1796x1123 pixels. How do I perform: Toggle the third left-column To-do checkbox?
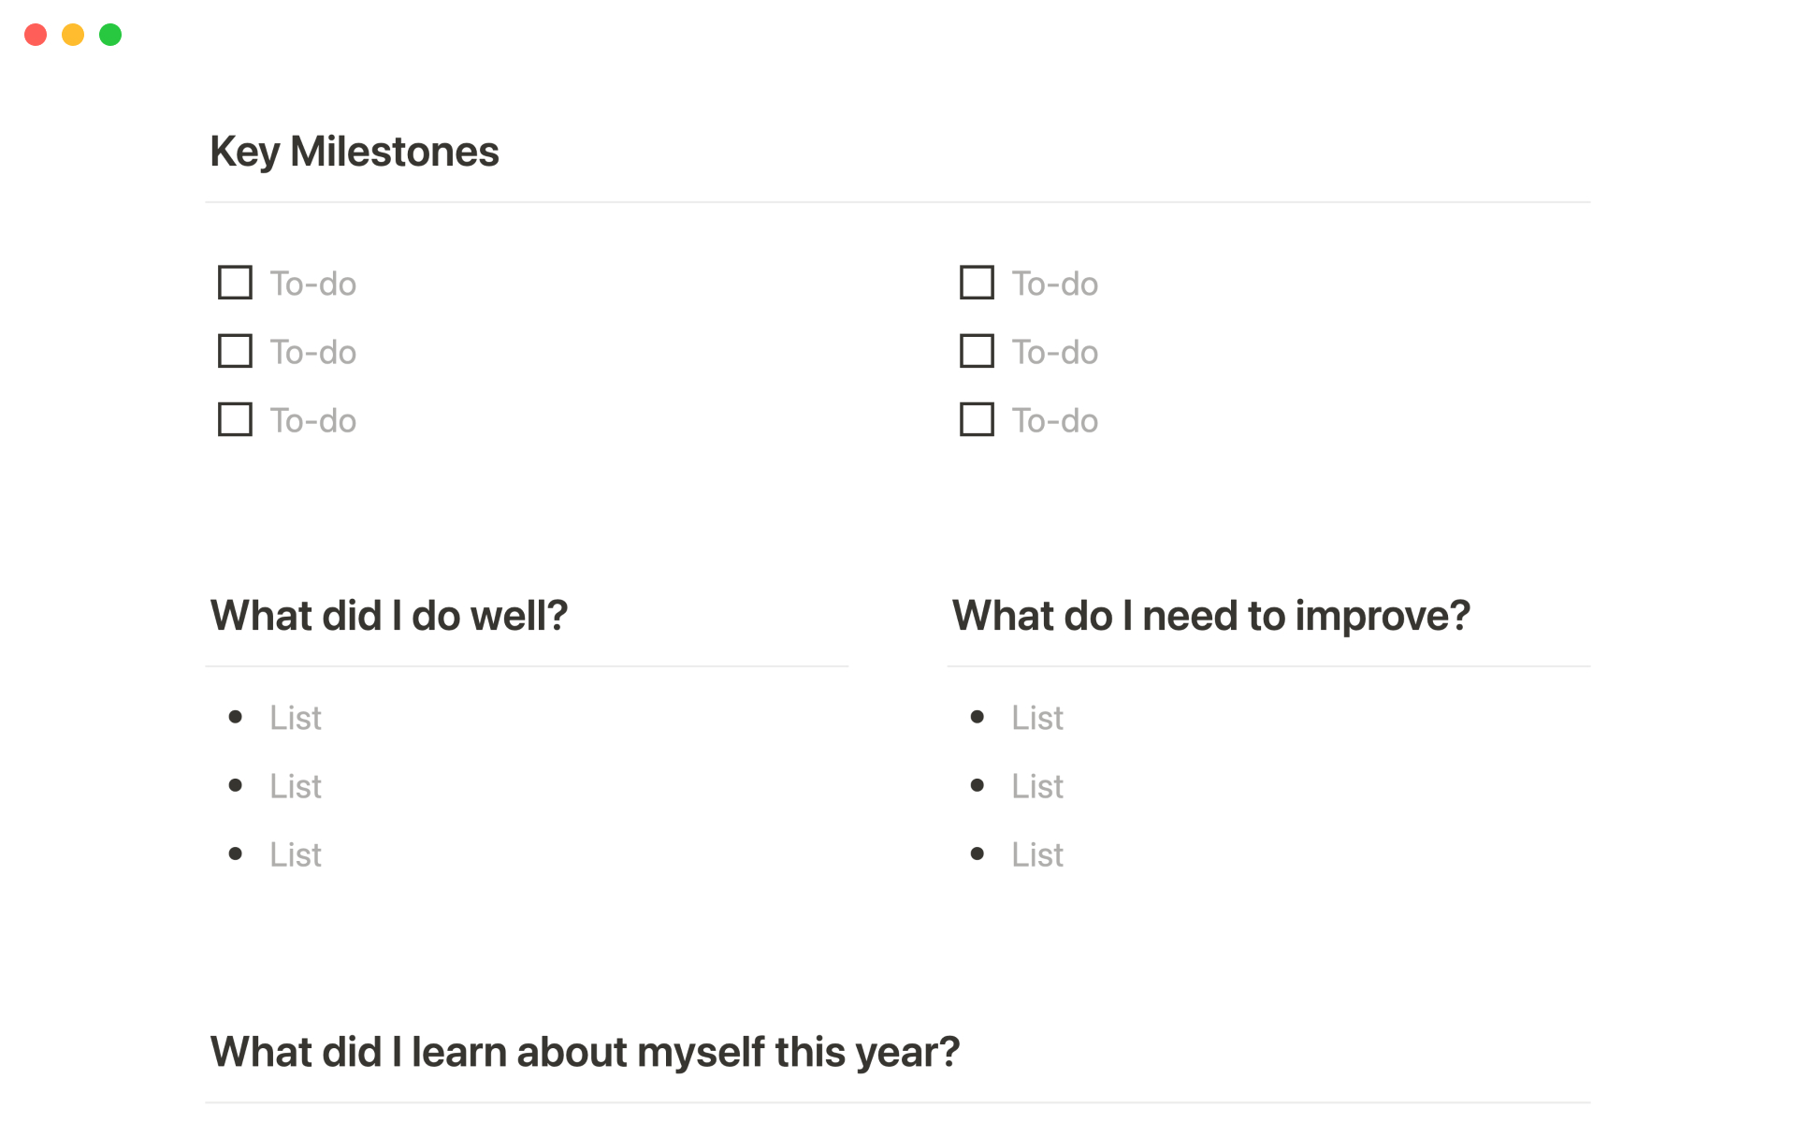(235, 419)
